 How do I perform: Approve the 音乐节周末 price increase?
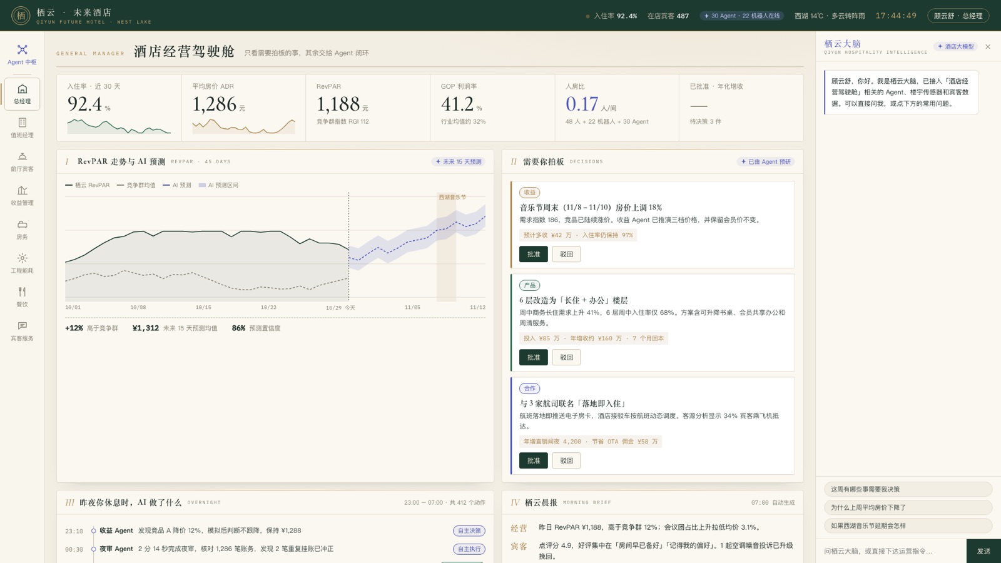pos(534,254)
